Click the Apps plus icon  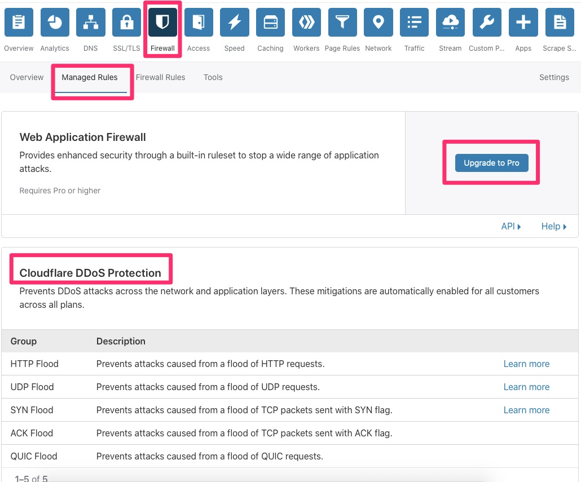click(522, 22)
